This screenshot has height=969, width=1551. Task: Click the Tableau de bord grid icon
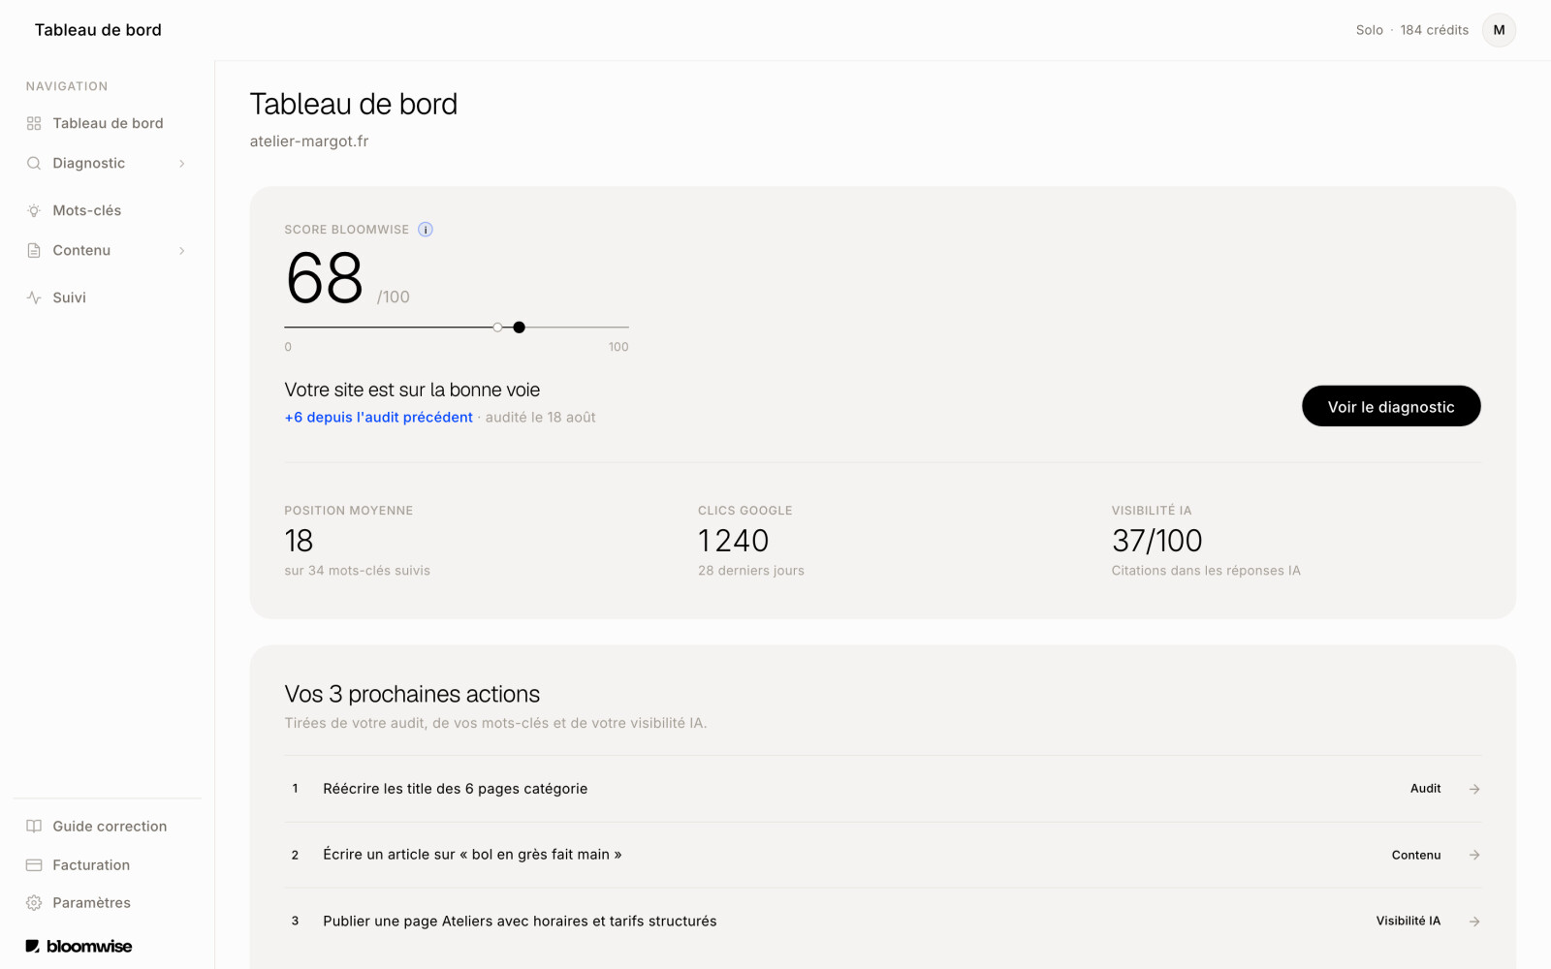pos(34,123)
